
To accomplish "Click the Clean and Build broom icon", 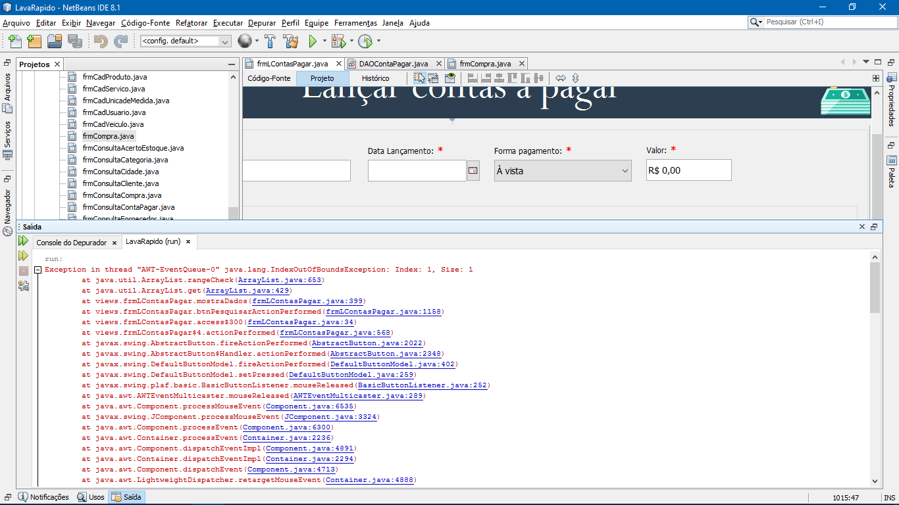I will (291, 41).
